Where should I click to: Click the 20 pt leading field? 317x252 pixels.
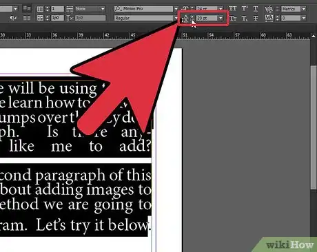(207, 18)
